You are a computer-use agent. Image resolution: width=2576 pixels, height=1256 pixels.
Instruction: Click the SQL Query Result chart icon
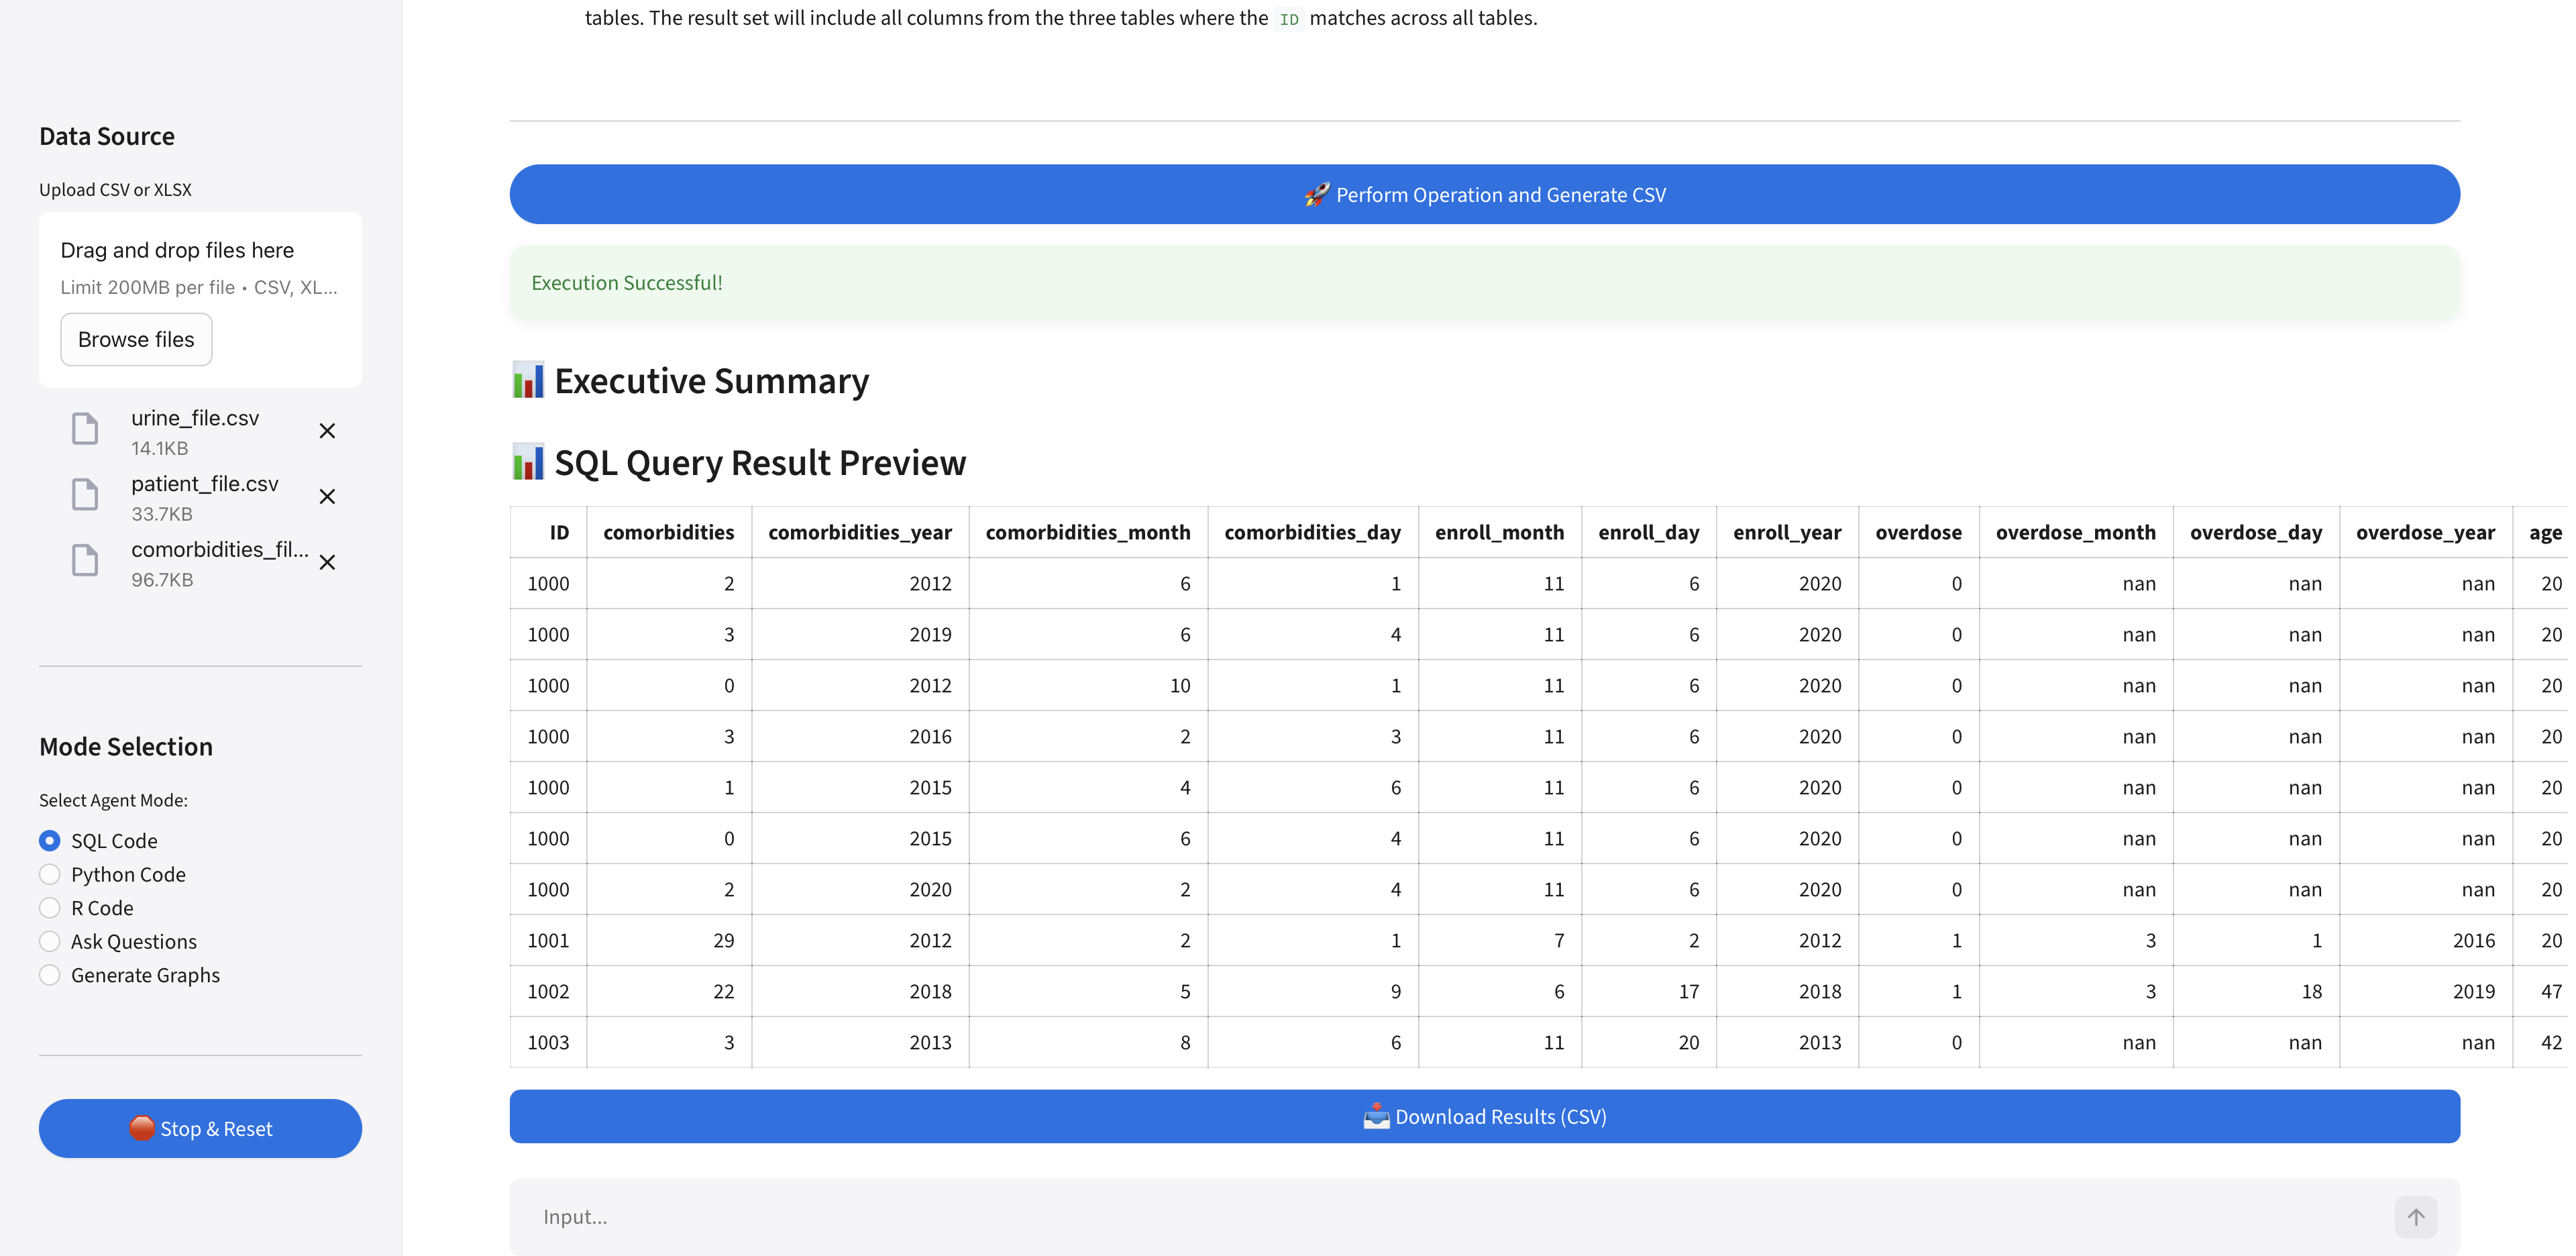(528, 463)
